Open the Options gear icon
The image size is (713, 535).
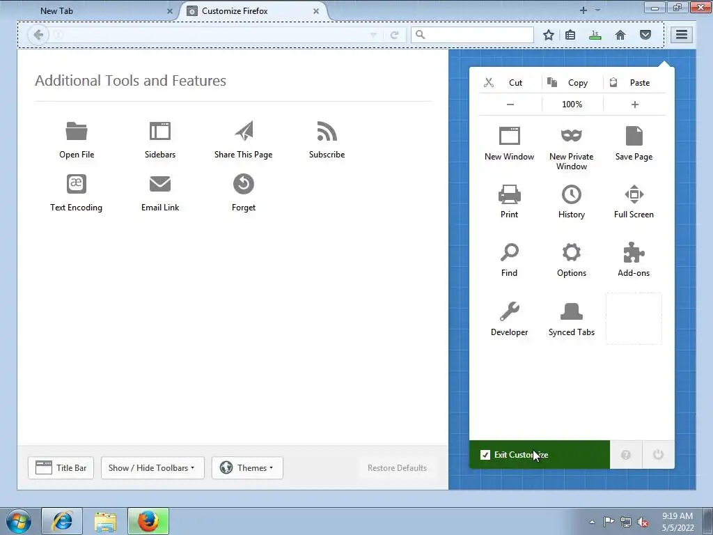572,252
